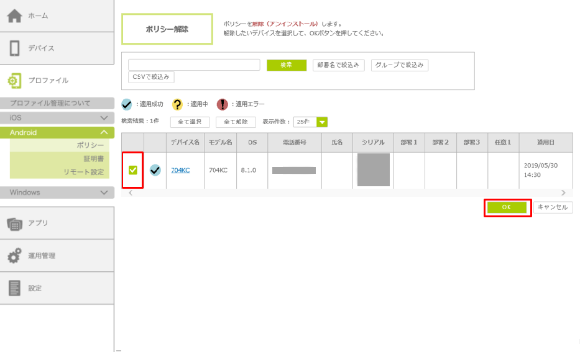Click the search text input field
Viewport: 580px width, 352px height.
coord(194,65)
